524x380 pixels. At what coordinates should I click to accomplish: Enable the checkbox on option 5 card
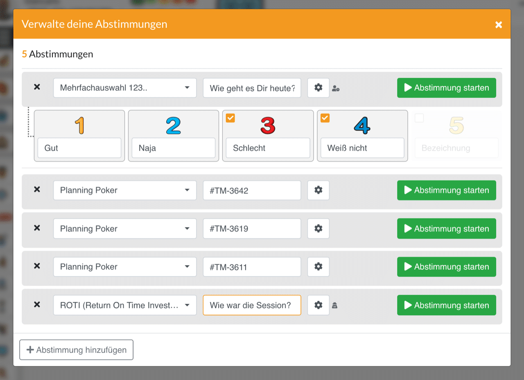click(419, 118)
